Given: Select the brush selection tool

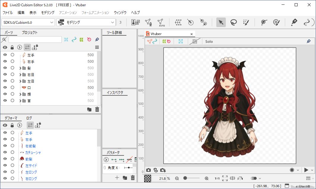Looking at the screenshot, I should (x=246, y=22).
